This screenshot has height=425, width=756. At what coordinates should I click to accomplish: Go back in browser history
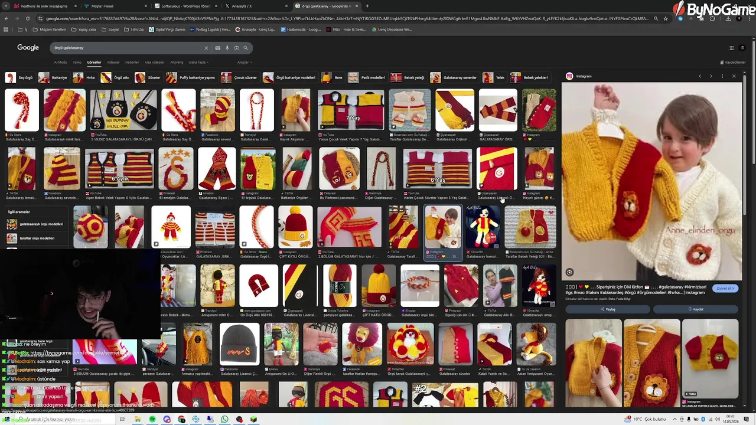[x=6, y=18]
